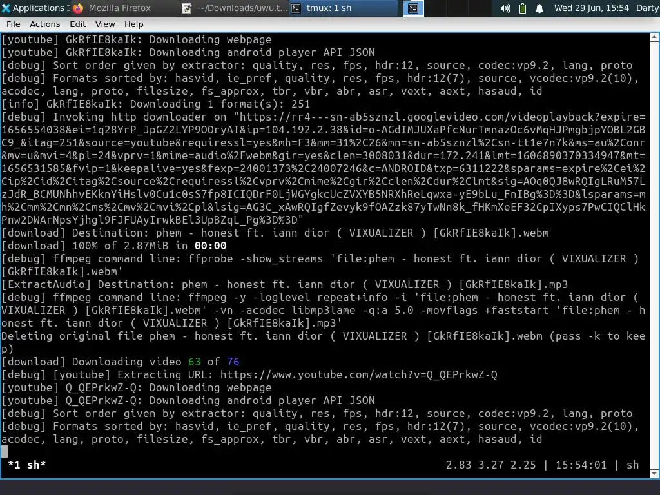Click the Darty user name in panel
Viewport: 660px width, 495px height.
647,8
